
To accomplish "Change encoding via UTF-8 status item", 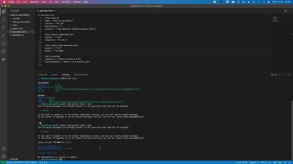I will point(264,162).
